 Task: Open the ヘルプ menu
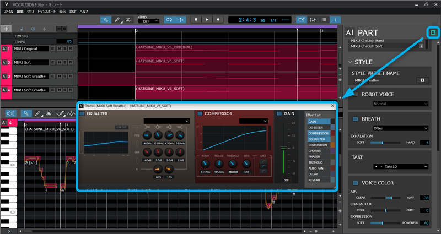84,12
